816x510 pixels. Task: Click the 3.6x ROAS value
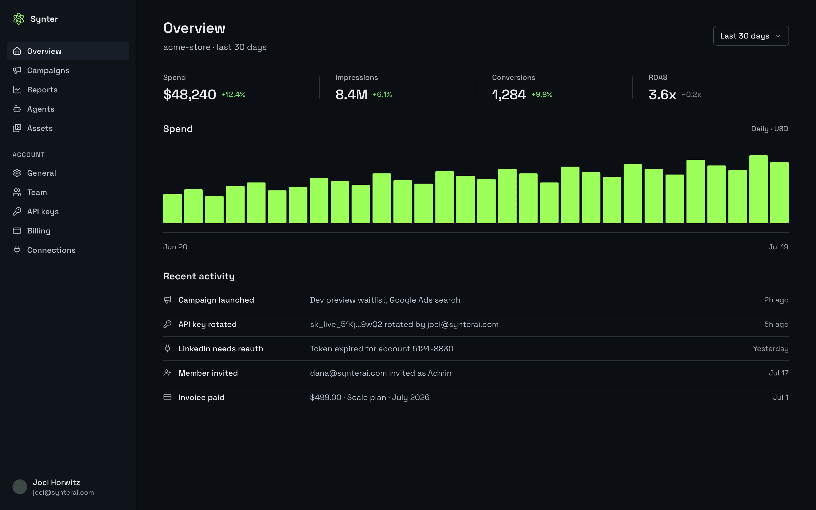[x=662, y=94]
